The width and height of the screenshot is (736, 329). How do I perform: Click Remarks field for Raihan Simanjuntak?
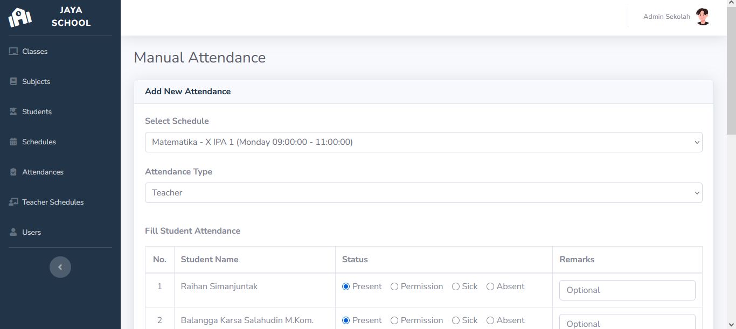point(627,290)
